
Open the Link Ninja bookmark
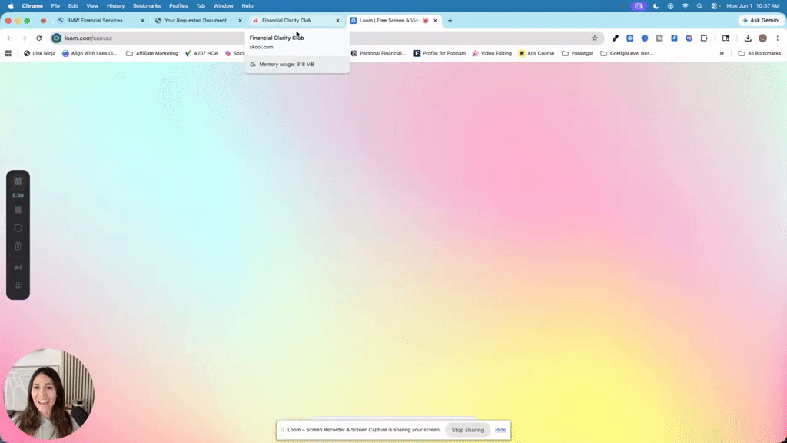(x=40, y=53)
